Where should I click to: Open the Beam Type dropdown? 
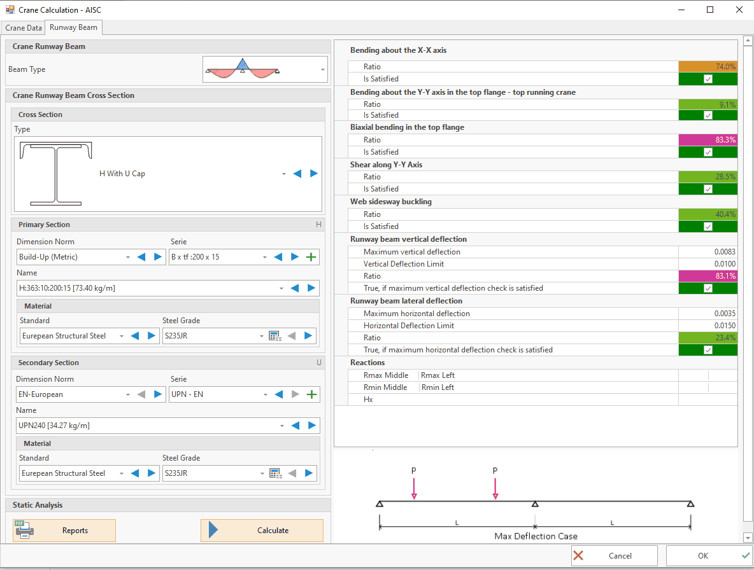point(322,69)
